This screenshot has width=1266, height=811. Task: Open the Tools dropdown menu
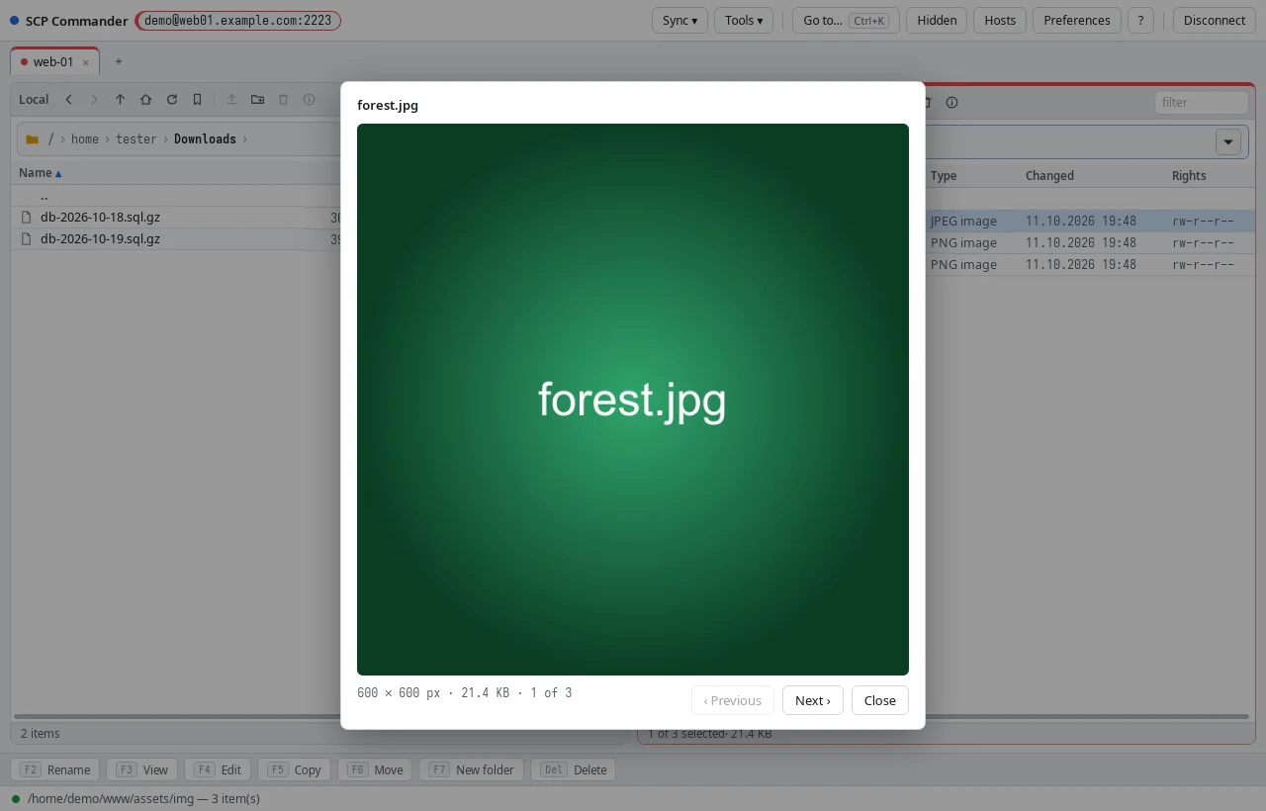coord(744,21)
